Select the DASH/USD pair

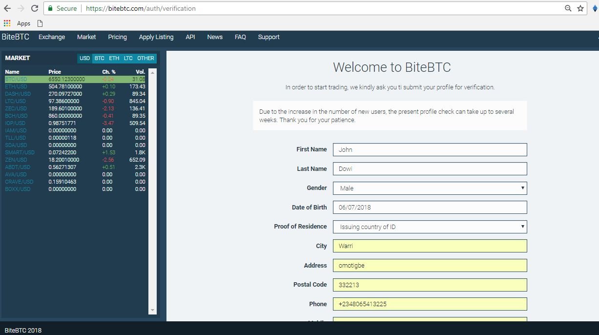75,94
